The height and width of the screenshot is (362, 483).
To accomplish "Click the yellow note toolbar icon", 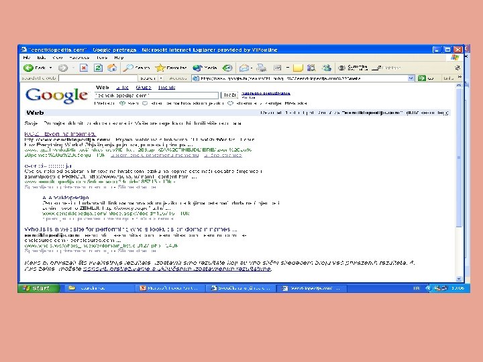I will pyautogui.click(x=298, y=68).
